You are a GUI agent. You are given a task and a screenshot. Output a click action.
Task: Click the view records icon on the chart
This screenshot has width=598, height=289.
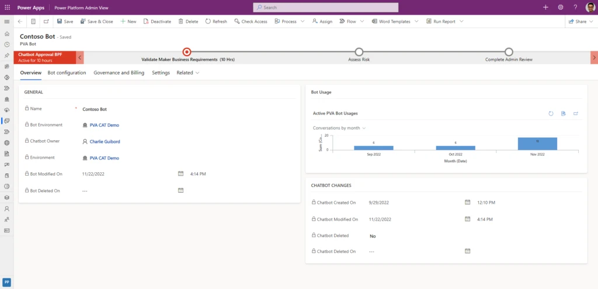[x=563, y=113]
